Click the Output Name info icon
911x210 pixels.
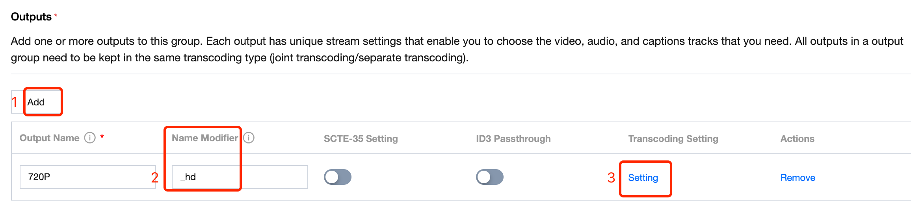pos(90,138)
